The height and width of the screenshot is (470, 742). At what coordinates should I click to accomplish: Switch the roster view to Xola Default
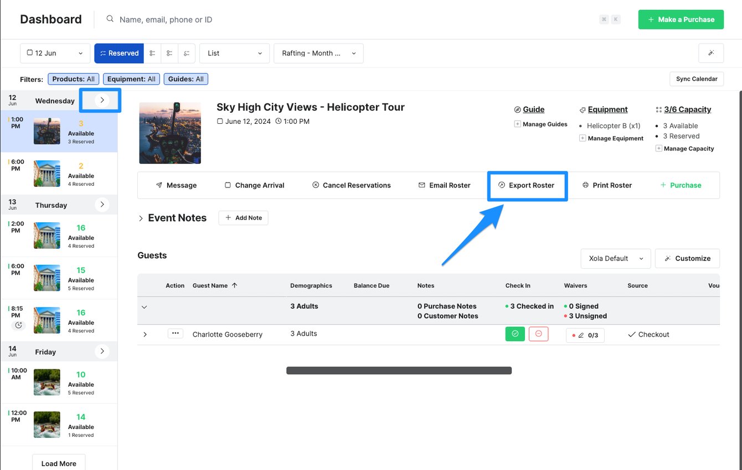coord(615,258)
